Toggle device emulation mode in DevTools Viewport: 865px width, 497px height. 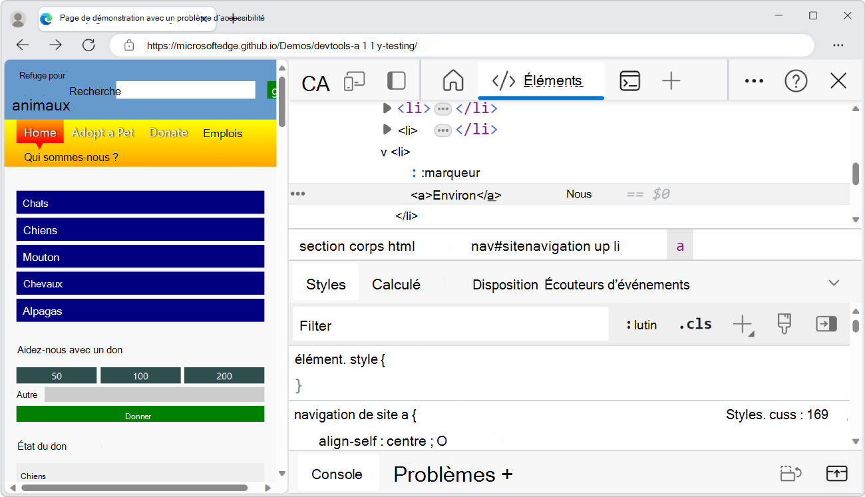(355, 80)
